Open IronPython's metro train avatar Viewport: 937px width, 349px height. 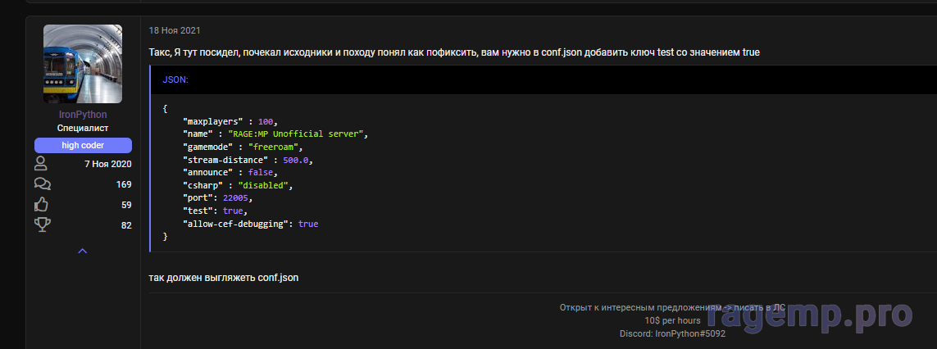pyautogui.click(x=83, y=63)
